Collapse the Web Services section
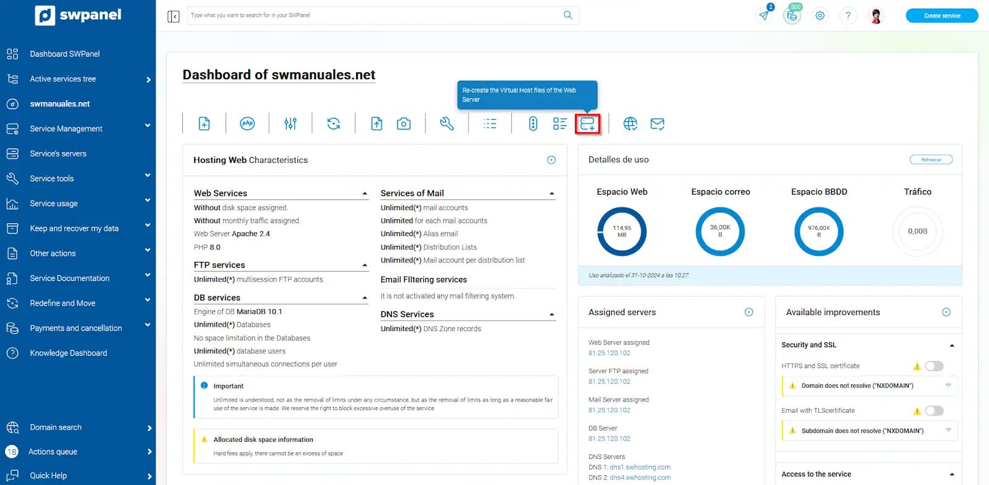 coord(365,194)
